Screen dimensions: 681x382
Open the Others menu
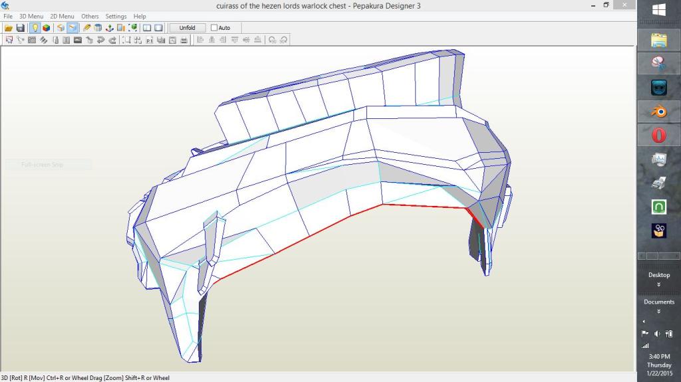coord(90,16)
